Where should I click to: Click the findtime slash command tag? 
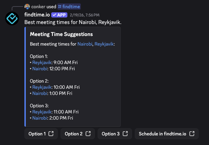(x=69, y=7)
